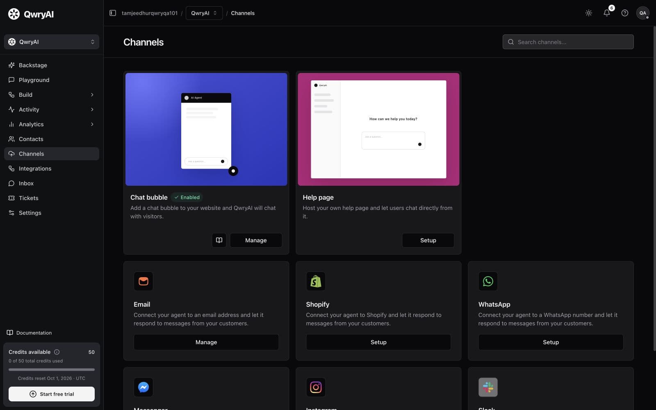Click the QwryAI logo icon
The width and height of the screenshot is (656, 410).
pyautogui.click(x=14, y=14)
